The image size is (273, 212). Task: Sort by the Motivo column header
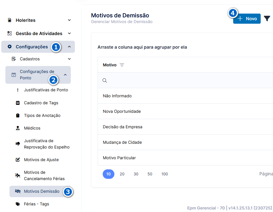click(x=110, y=65)
